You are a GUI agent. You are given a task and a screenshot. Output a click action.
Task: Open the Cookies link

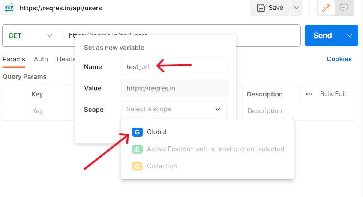[339, 59]
